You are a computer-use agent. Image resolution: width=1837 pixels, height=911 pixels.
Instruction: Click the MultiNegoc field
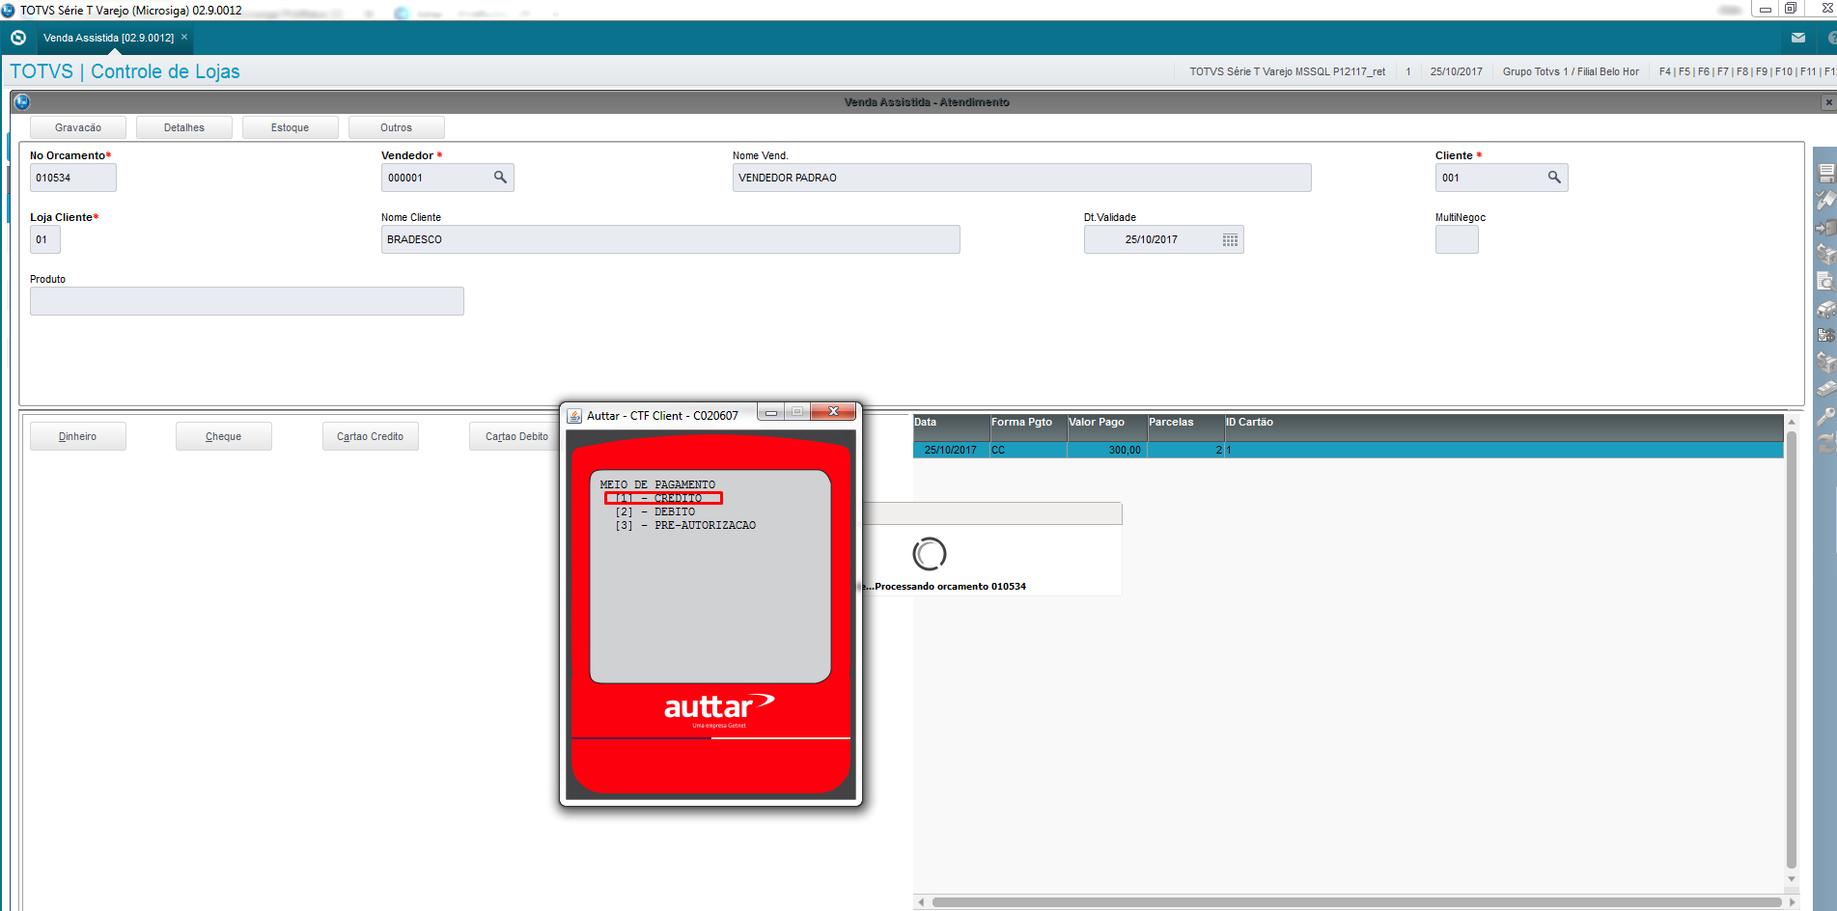point(1457,239)
